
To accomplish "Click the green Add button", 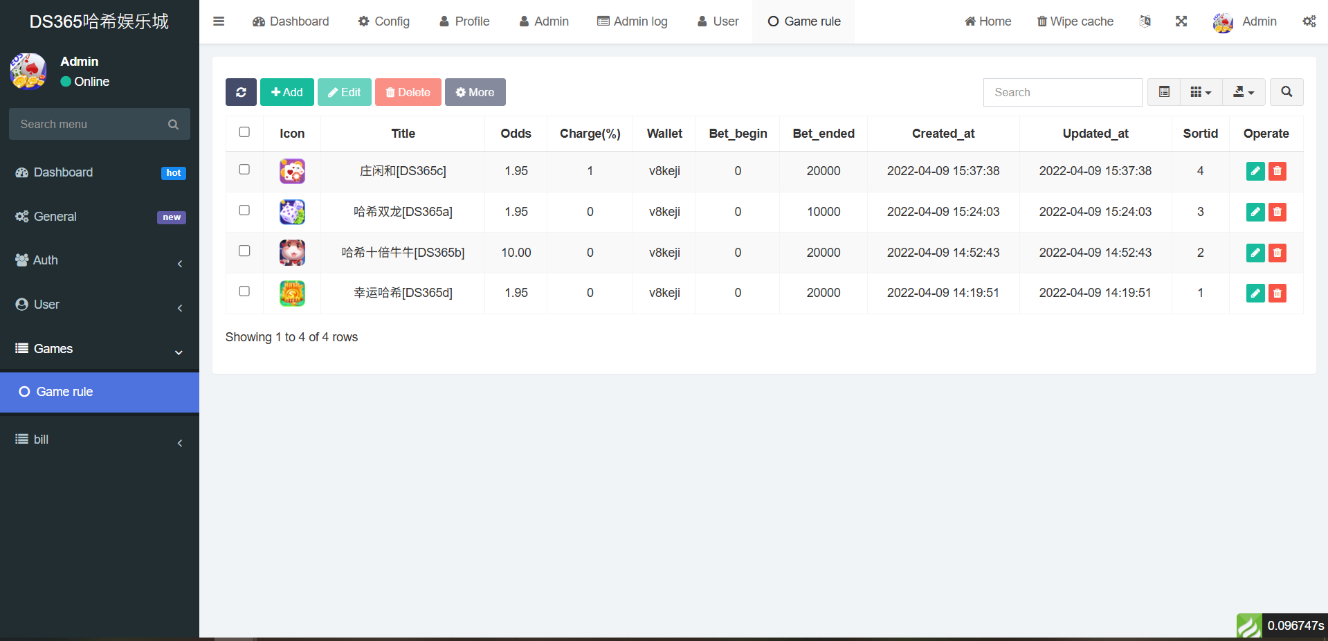I will tap(286, 92).
